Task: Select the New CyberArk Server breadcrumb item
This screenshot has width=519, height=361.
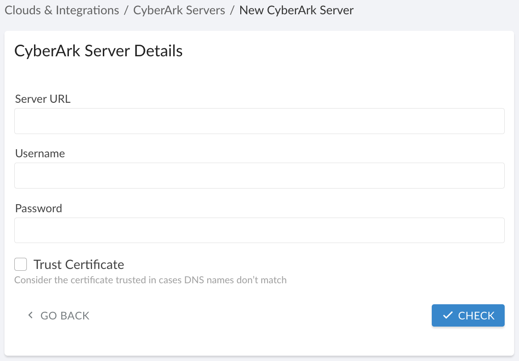Action: [297, 10]
